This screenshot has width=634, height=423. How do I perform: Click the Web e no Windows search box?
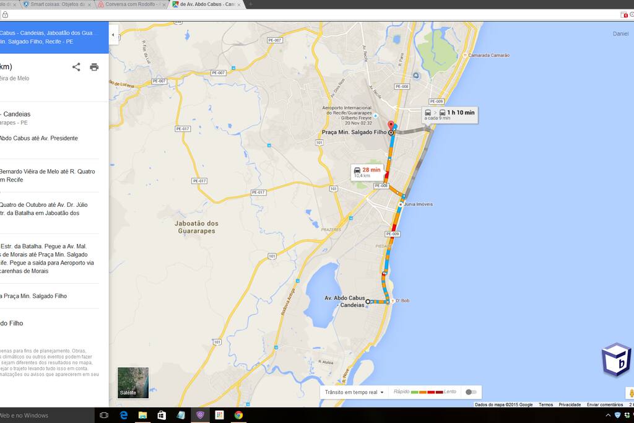pyautogui.click(x=46, y=416)
